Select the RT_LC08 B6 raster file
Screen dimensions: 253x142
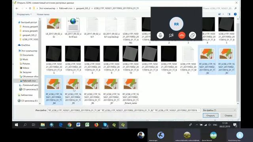(x=92, y=90)
